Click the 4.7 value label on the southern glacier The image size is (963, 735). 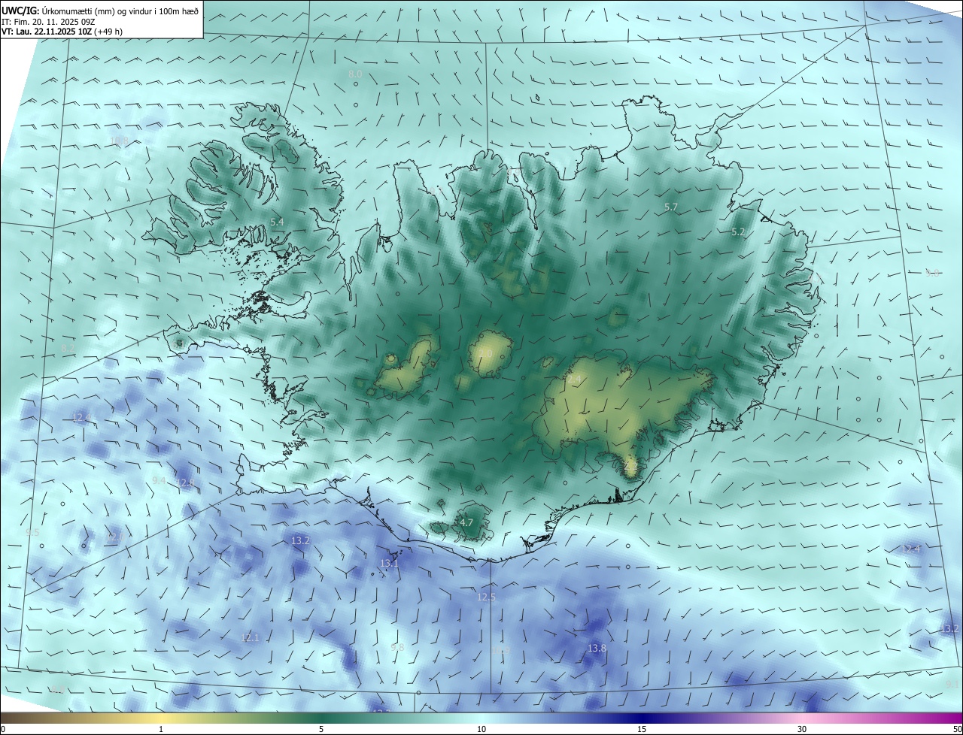(466, 522)
